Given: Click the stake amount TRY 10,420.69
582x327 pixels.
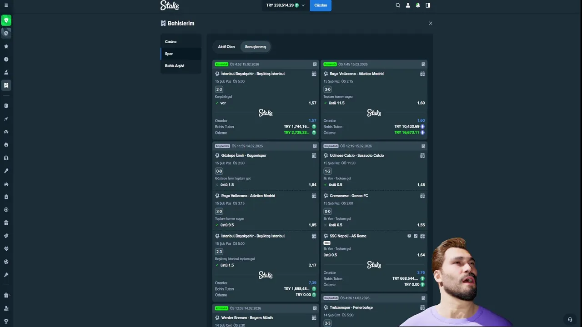Looking at the screenshot, I should tap(407, 127).
